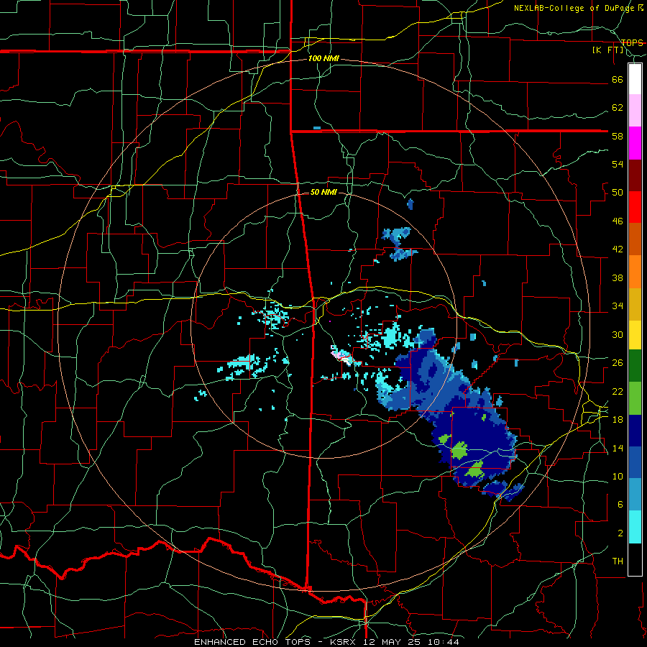Click the 22 legend value
Image resolution: width=647 pixels, height=647 pixels.
click(618, 391)
